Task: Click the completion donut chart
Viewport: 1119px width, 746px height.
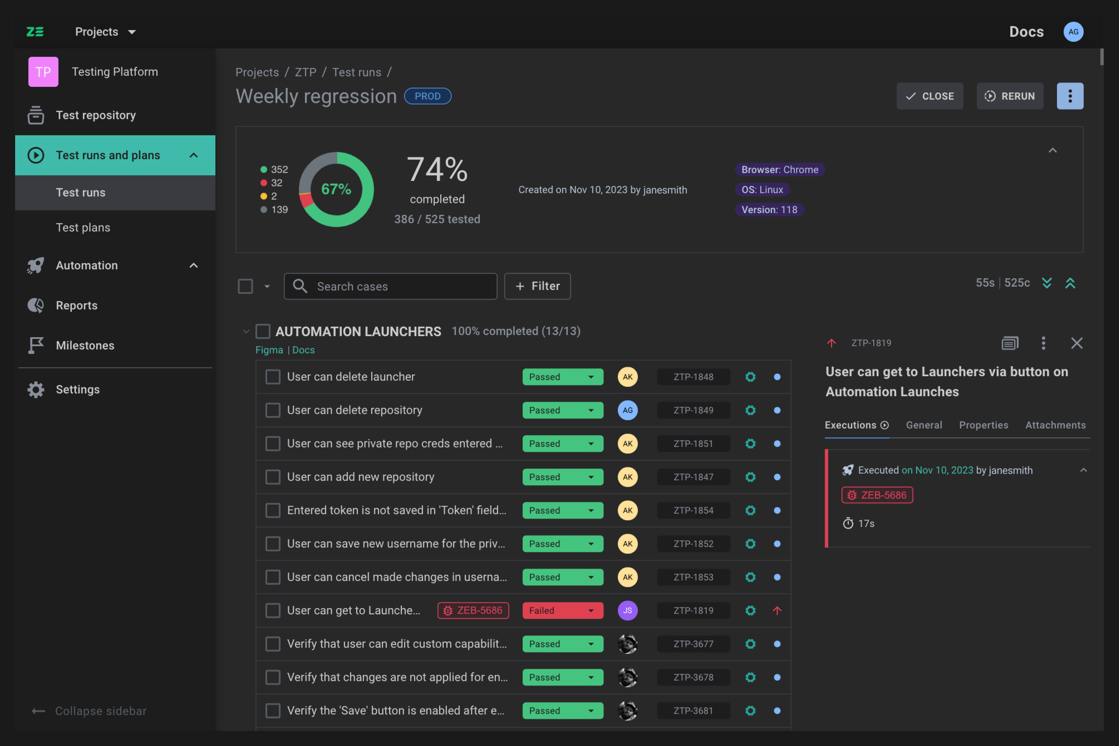Action: click(x=336, y=189)
